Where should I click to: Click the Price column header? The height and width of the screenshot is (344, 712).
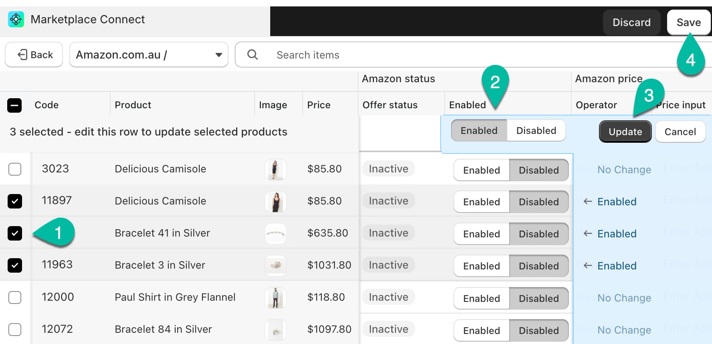(x=319, y=105)
